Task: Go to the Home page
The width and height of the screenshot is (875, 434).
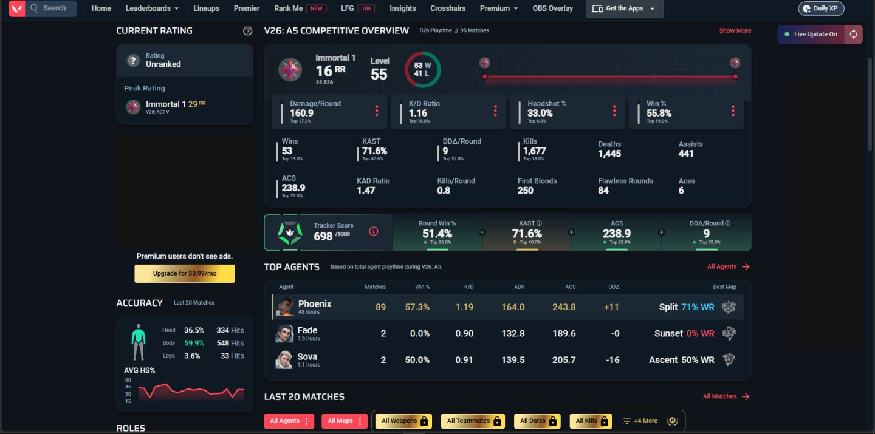Action: pyautogui.click(x=101, y=8)
